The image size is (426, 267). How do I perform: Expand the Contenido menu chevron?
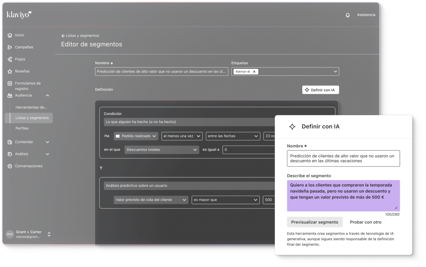click(x=47, y=142)
